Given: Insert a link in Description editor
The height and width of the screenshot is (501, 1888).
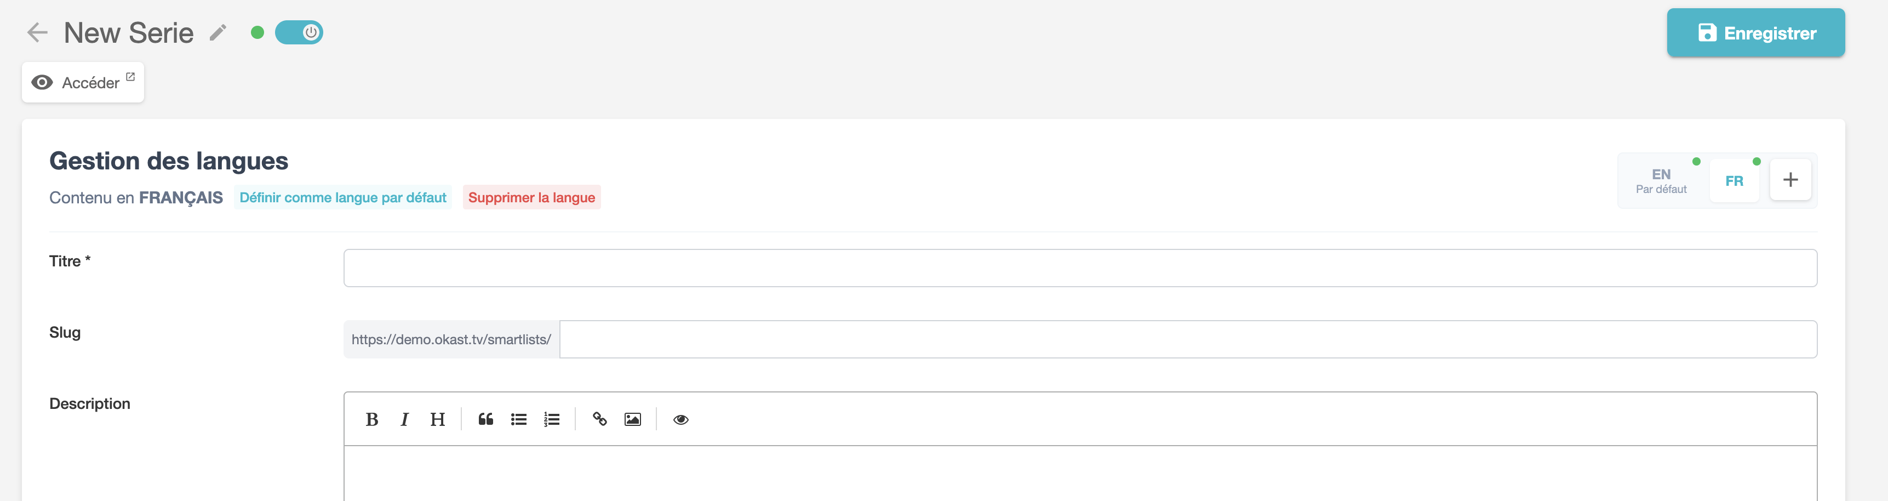Looking at the screenshot, I should (599, 419).
